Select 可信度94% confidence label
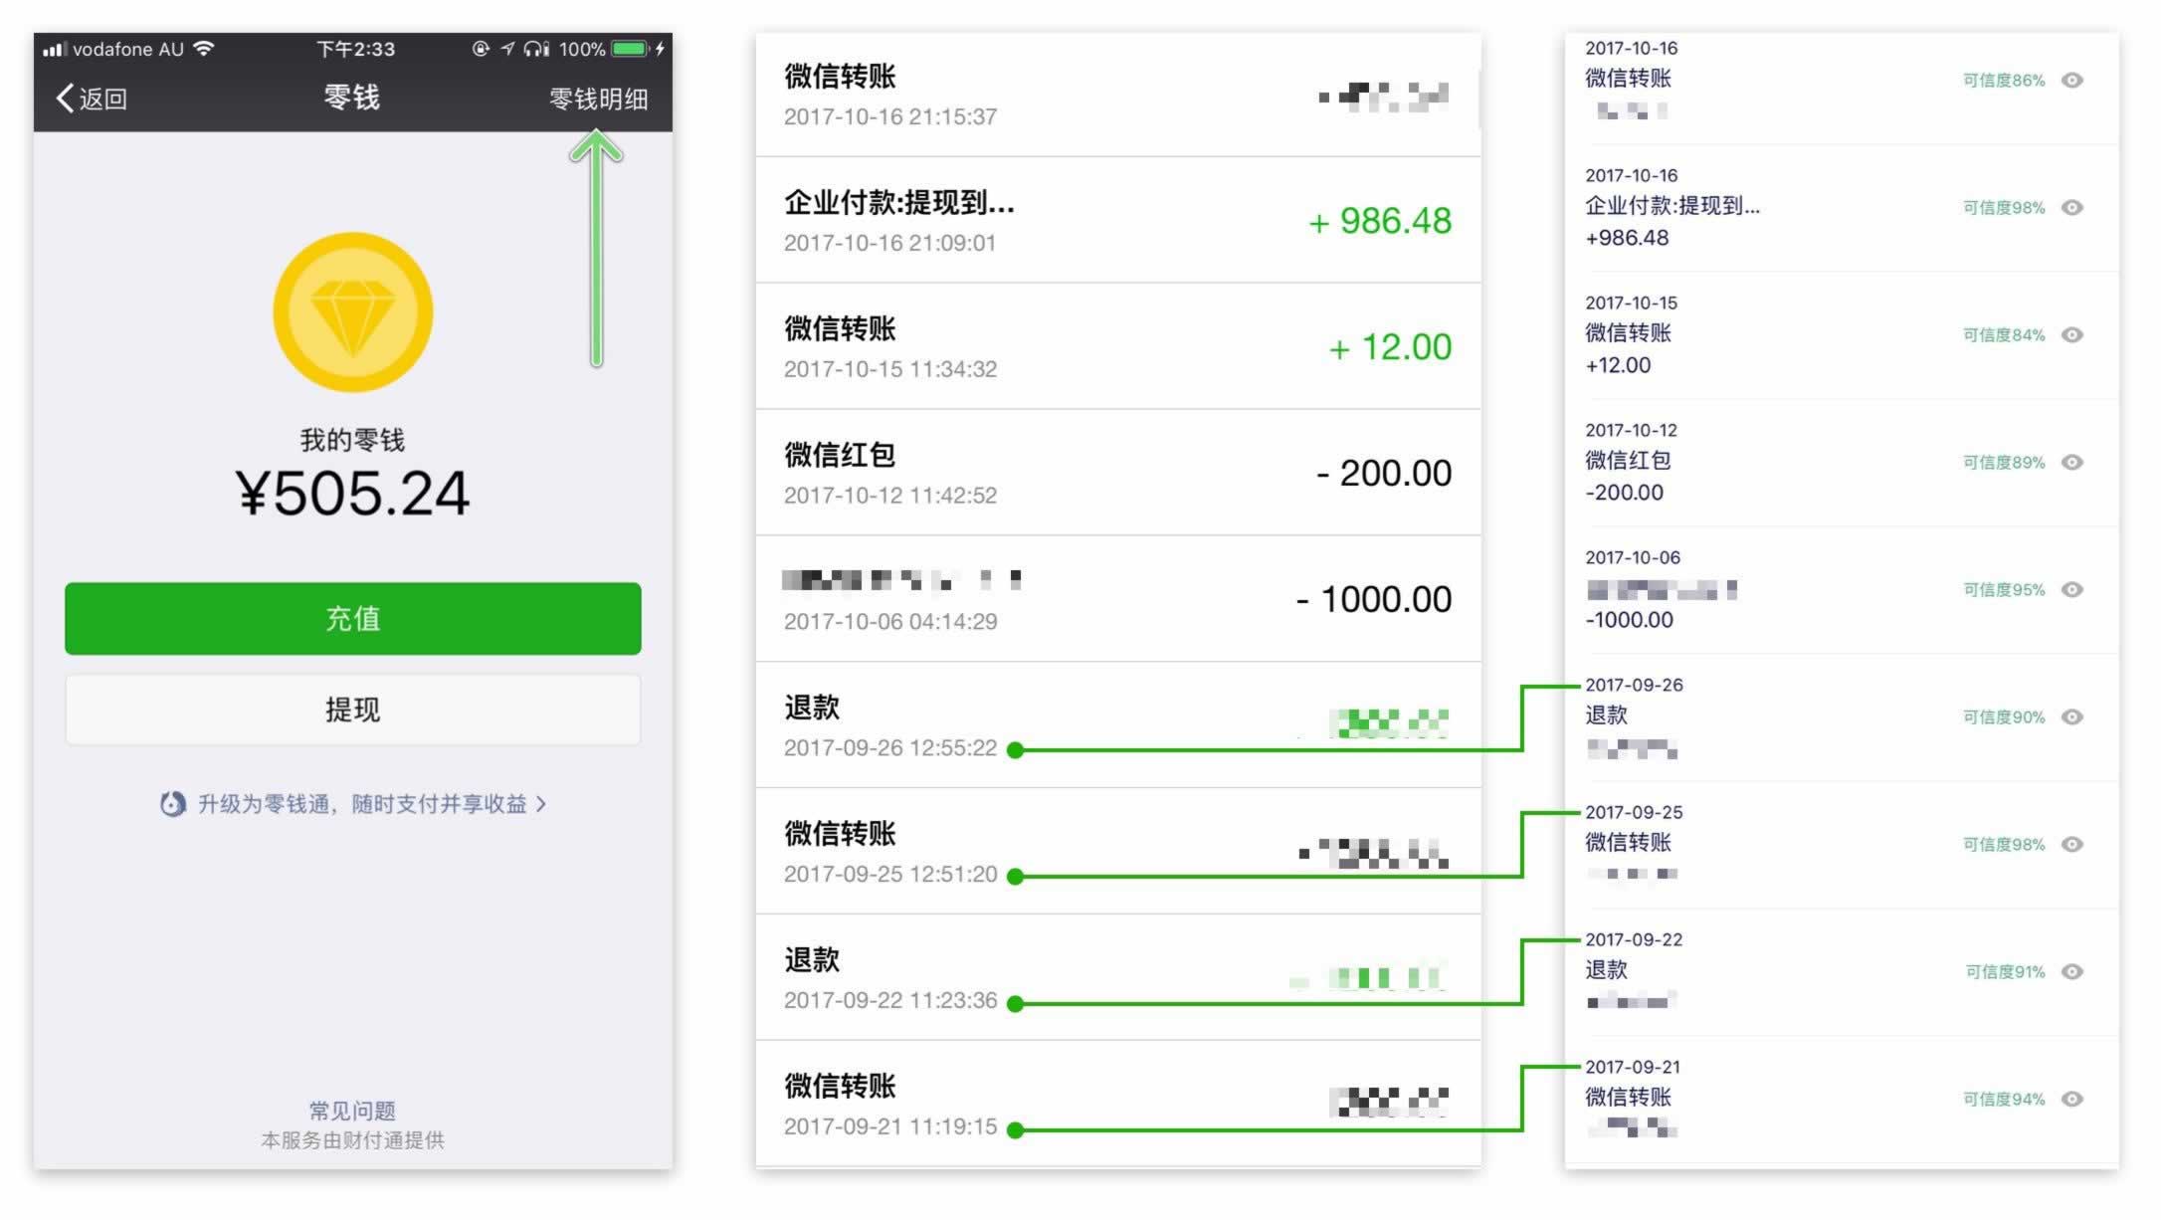 [2004, 1100]
